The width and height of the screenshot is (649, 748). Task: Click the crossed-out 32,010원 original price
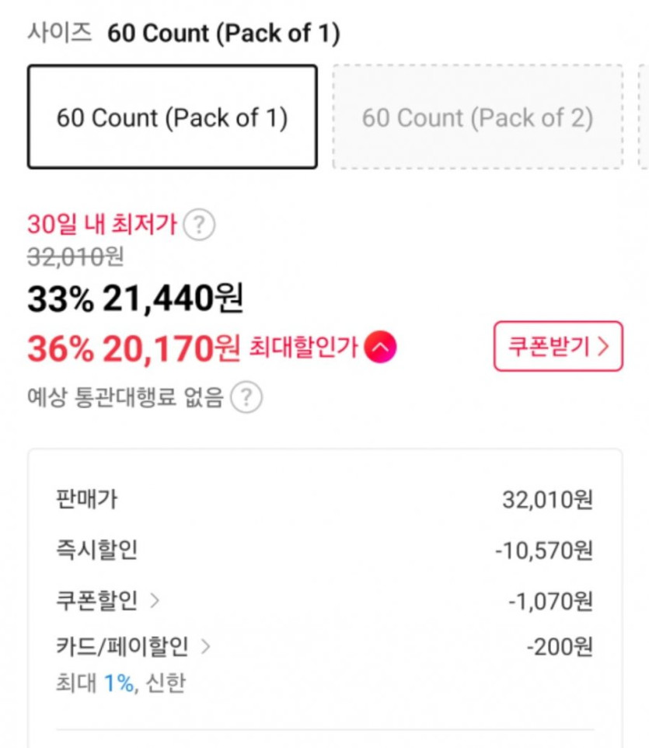pyautogui.click(x=75, y=256)
